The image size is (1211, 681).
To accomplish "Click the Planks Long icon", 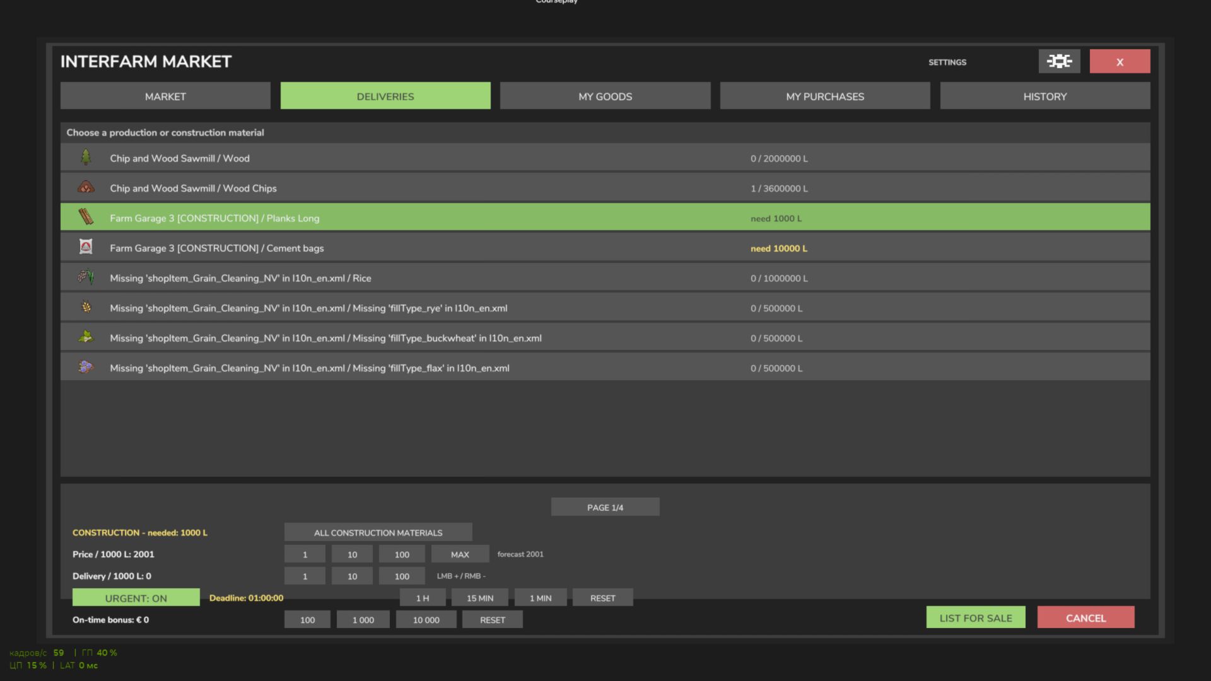I will coord(86,217).
